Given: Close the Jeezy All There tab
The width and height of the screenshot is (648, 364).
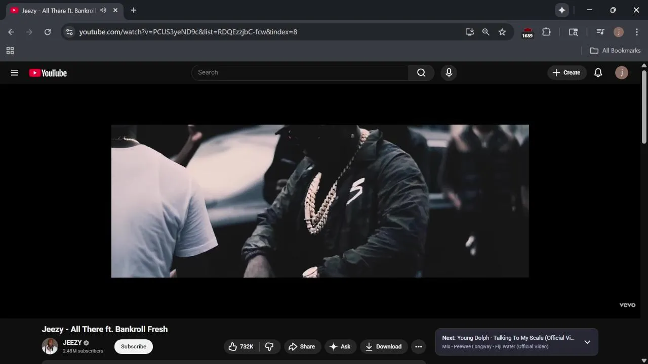Looking at the screenshot, I should click(x=115, y=10).
